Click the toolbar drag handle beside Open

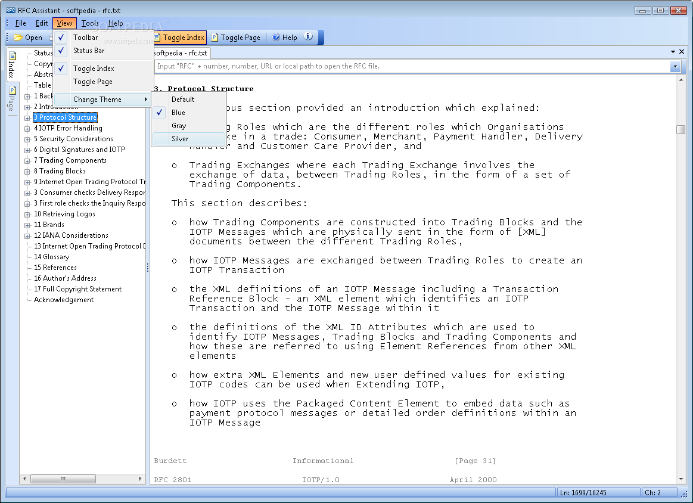8,38
